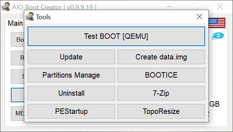Click the Uninstall button

click(71, 93)
